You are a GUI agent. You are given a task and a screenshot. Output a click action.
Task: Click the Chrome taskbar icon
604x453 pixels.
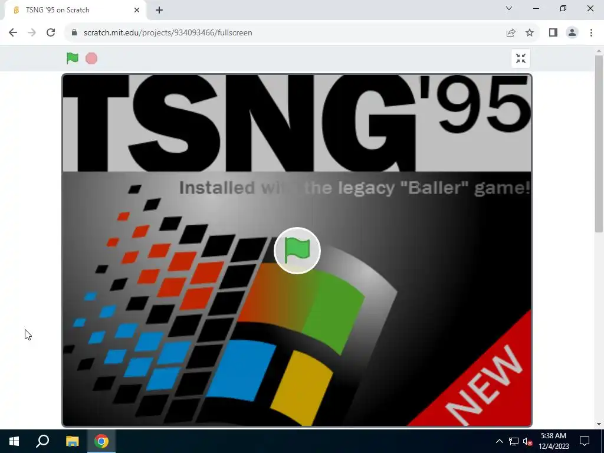tap(101, 441)
